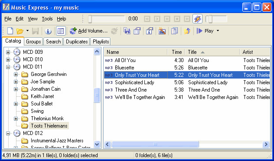Toggle the tree panel view button

[x=61, y=31]
